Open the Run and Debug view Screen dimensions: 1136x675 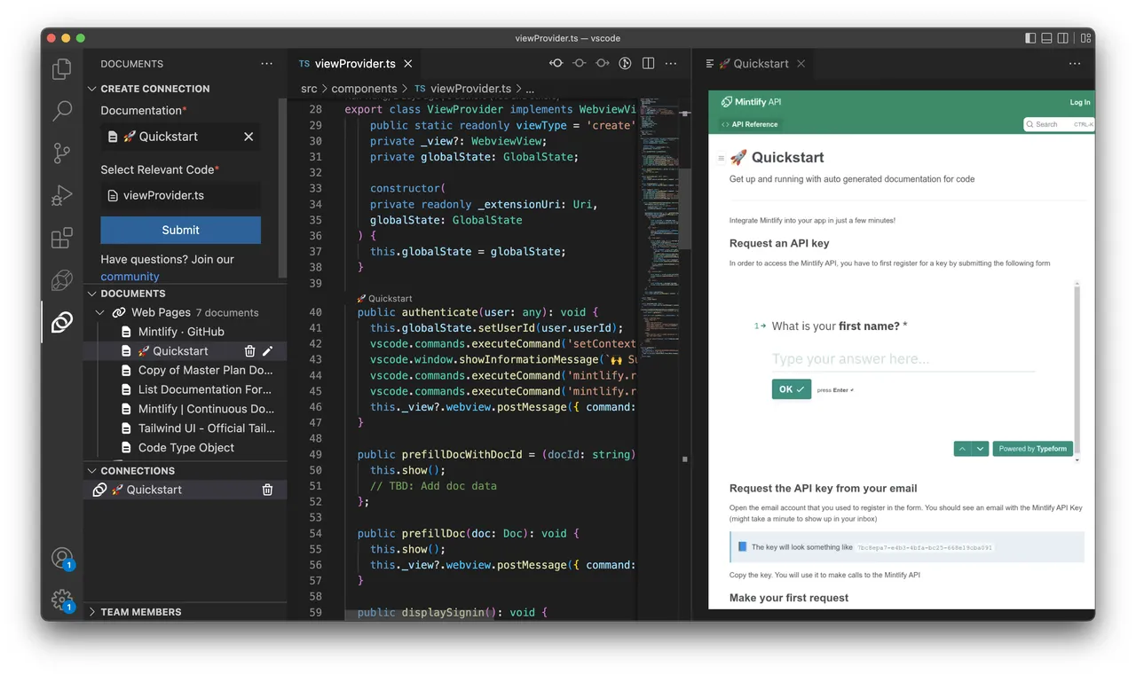point(62,195)
